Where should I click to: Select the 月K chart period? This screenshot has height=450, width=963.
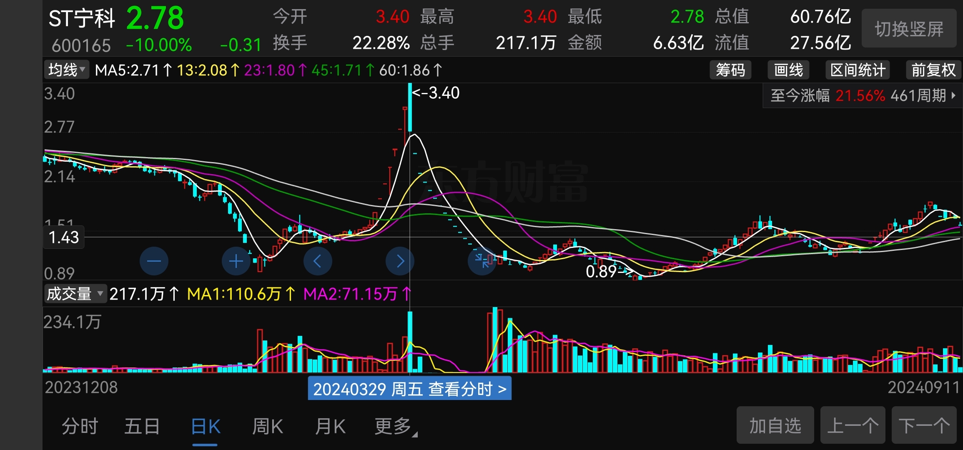click(x=330, y=426)
